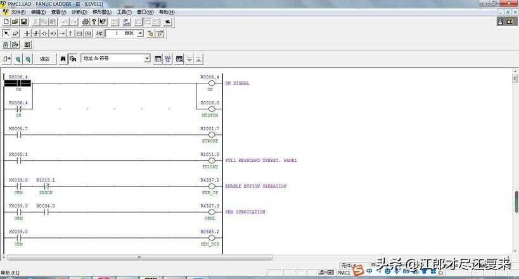
Task: Open the 文件(F) menu
Action: (x=18, y=12)
